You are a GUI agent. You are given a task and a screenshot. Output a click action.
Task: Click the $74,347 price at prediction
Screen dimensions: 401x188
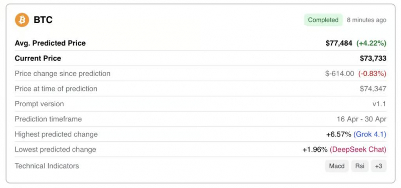(x=373, y=89)
